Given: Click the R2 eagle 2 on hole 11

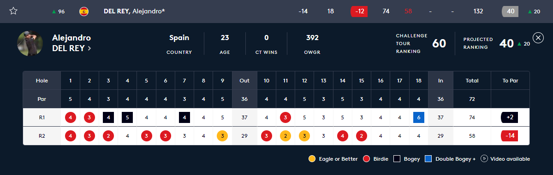Looking at the screenshot, I should pos(285,135).
